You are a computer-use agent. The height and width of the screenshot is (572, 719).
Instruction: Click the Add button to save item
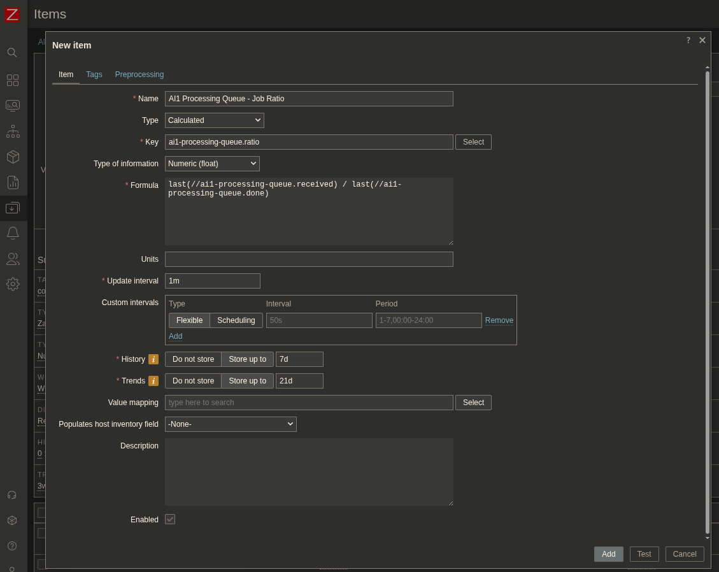[x=608, y=554]
